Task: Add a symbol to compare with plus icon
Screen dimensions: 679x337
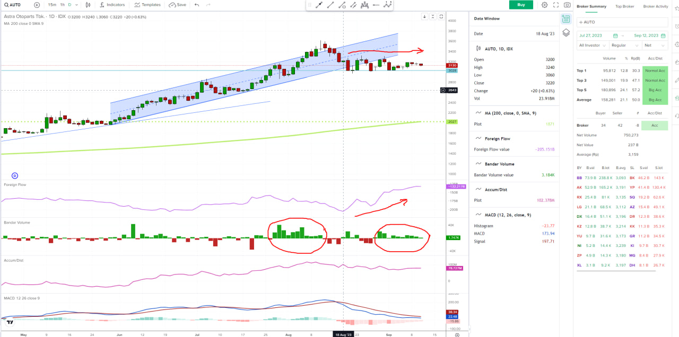Action: click(x=37, y=5)
